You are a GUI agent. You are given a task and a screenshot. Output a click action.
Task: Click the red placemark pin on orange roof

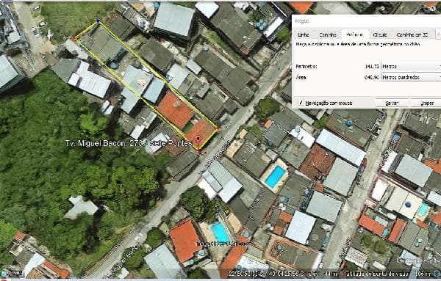click(198, 139)
